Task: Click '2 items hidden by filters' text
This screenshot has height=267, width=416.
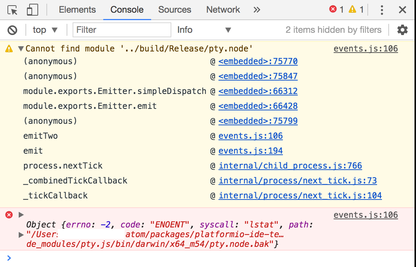Action: pyautogui.click(x=333, y=30)
